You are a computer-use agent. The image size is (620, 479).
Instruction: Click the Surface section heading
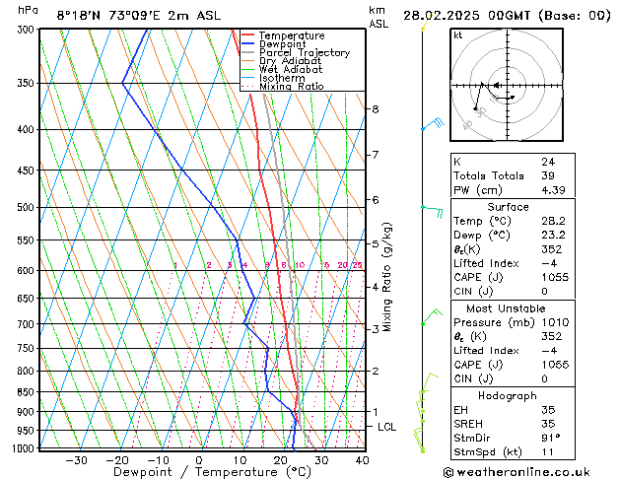click(508, 207)
